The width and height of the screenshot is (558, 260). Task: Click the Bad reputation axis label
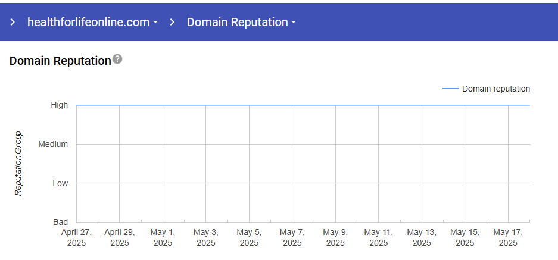61,222
